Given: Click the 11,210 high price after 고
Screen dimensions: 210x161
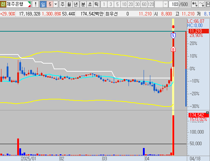Looking at the screenshot, I should [188, 14].
